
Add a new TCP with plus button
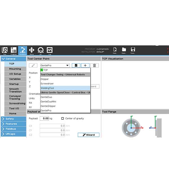point(85,66)
